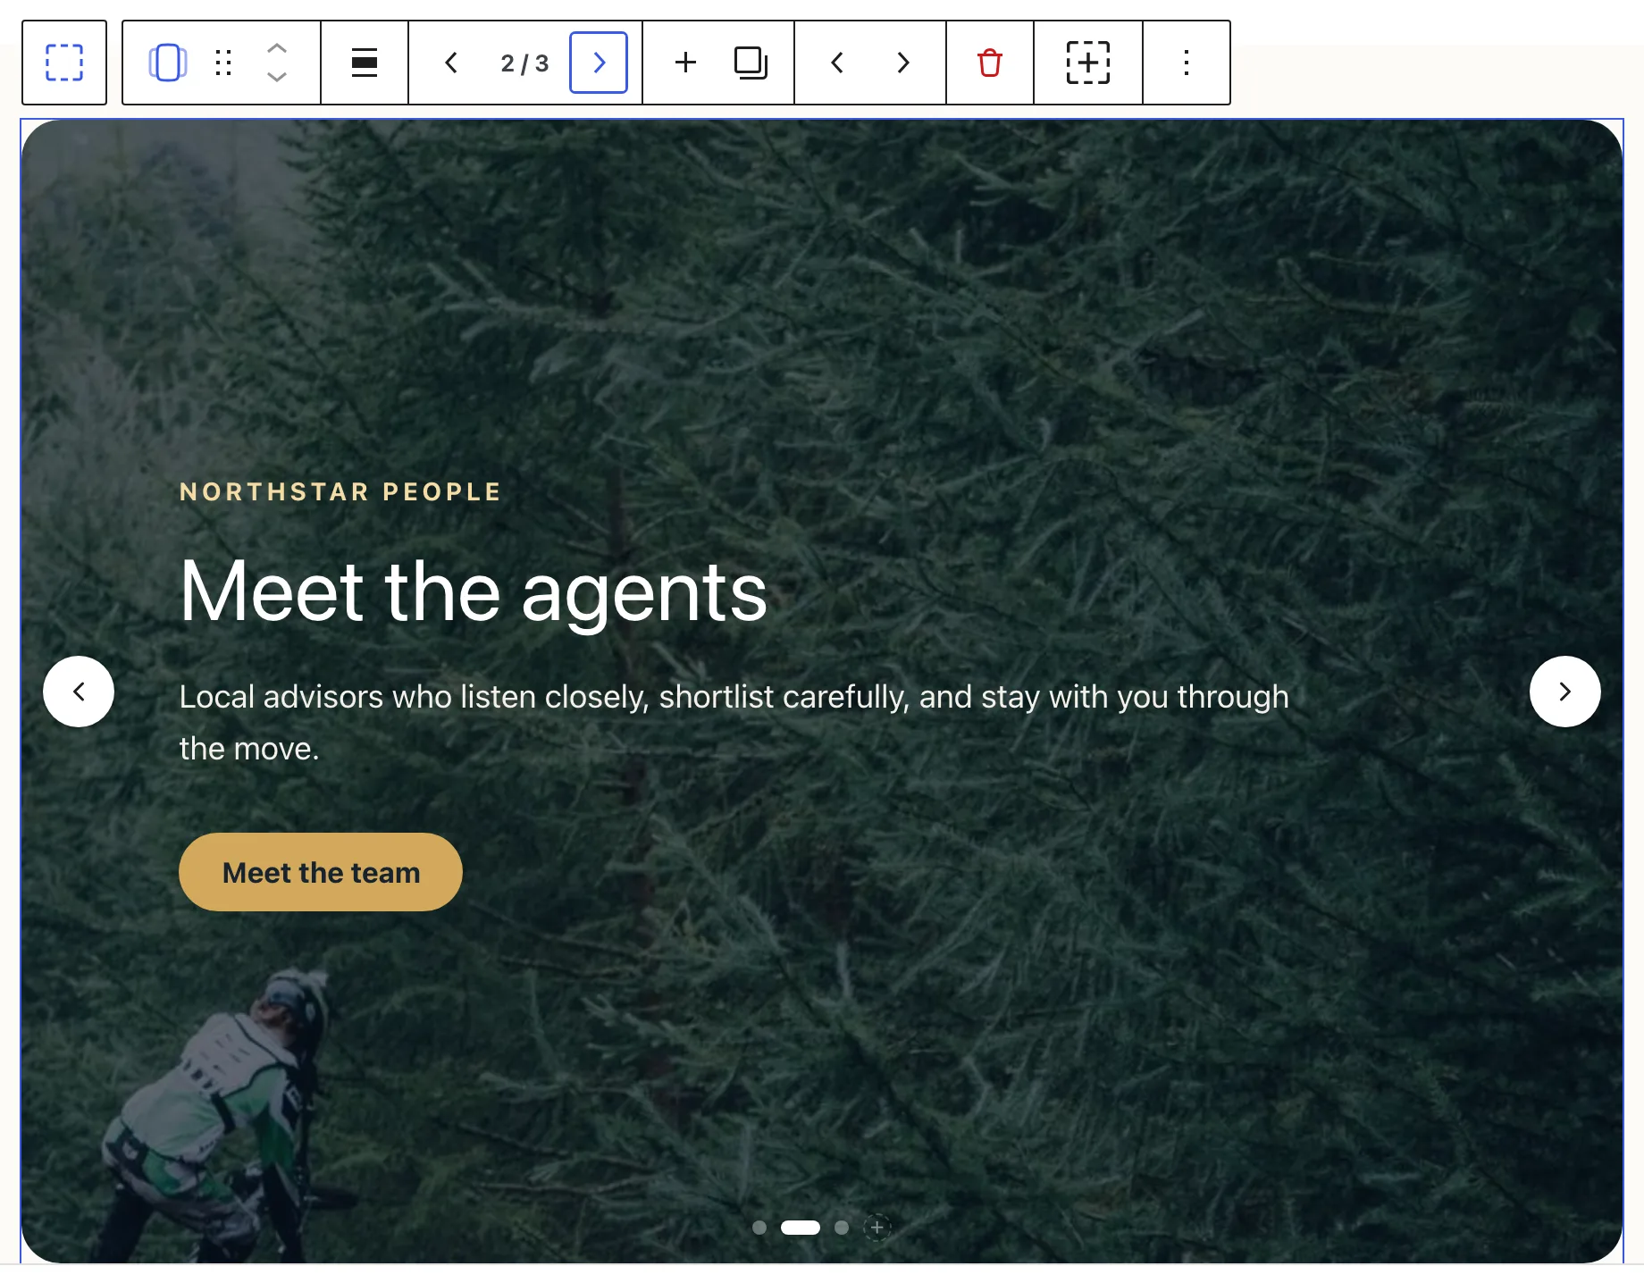Move slide left in toolbar order

(837, 63)
